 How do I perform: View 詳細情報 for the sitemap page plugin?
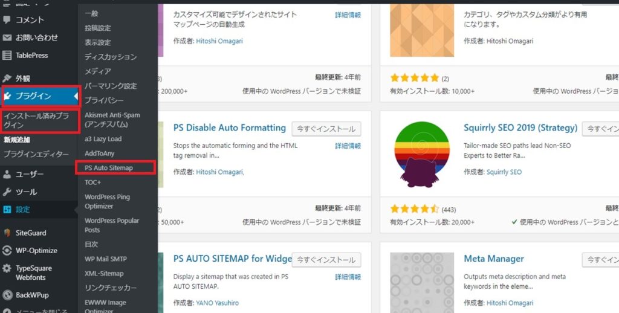[348, 15]
